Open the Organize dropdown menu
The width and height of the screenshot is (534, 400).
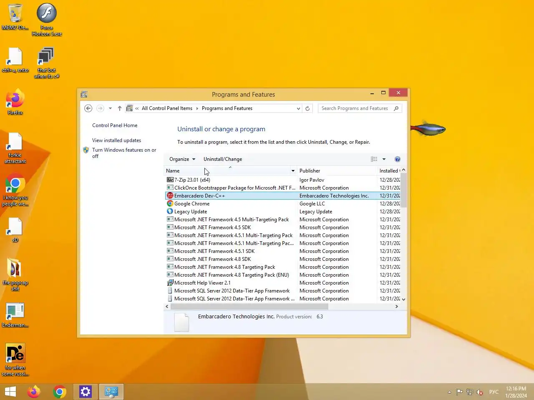(x=182, y=159)
